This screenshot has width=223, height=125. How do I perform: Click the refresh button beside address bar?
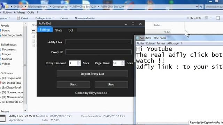tap(201, 7)
